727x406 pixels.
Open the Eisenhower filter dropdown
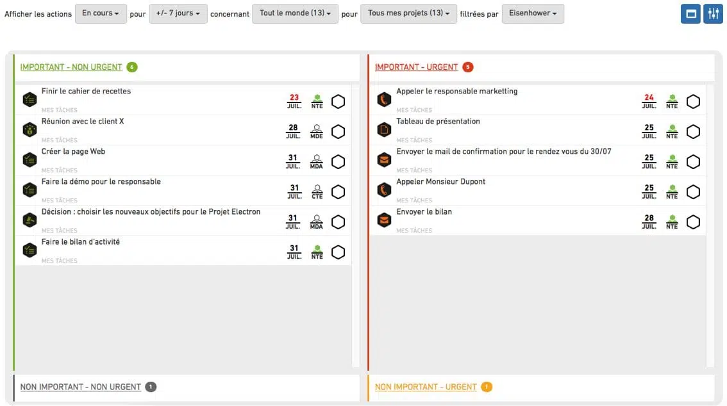(533, 13)
